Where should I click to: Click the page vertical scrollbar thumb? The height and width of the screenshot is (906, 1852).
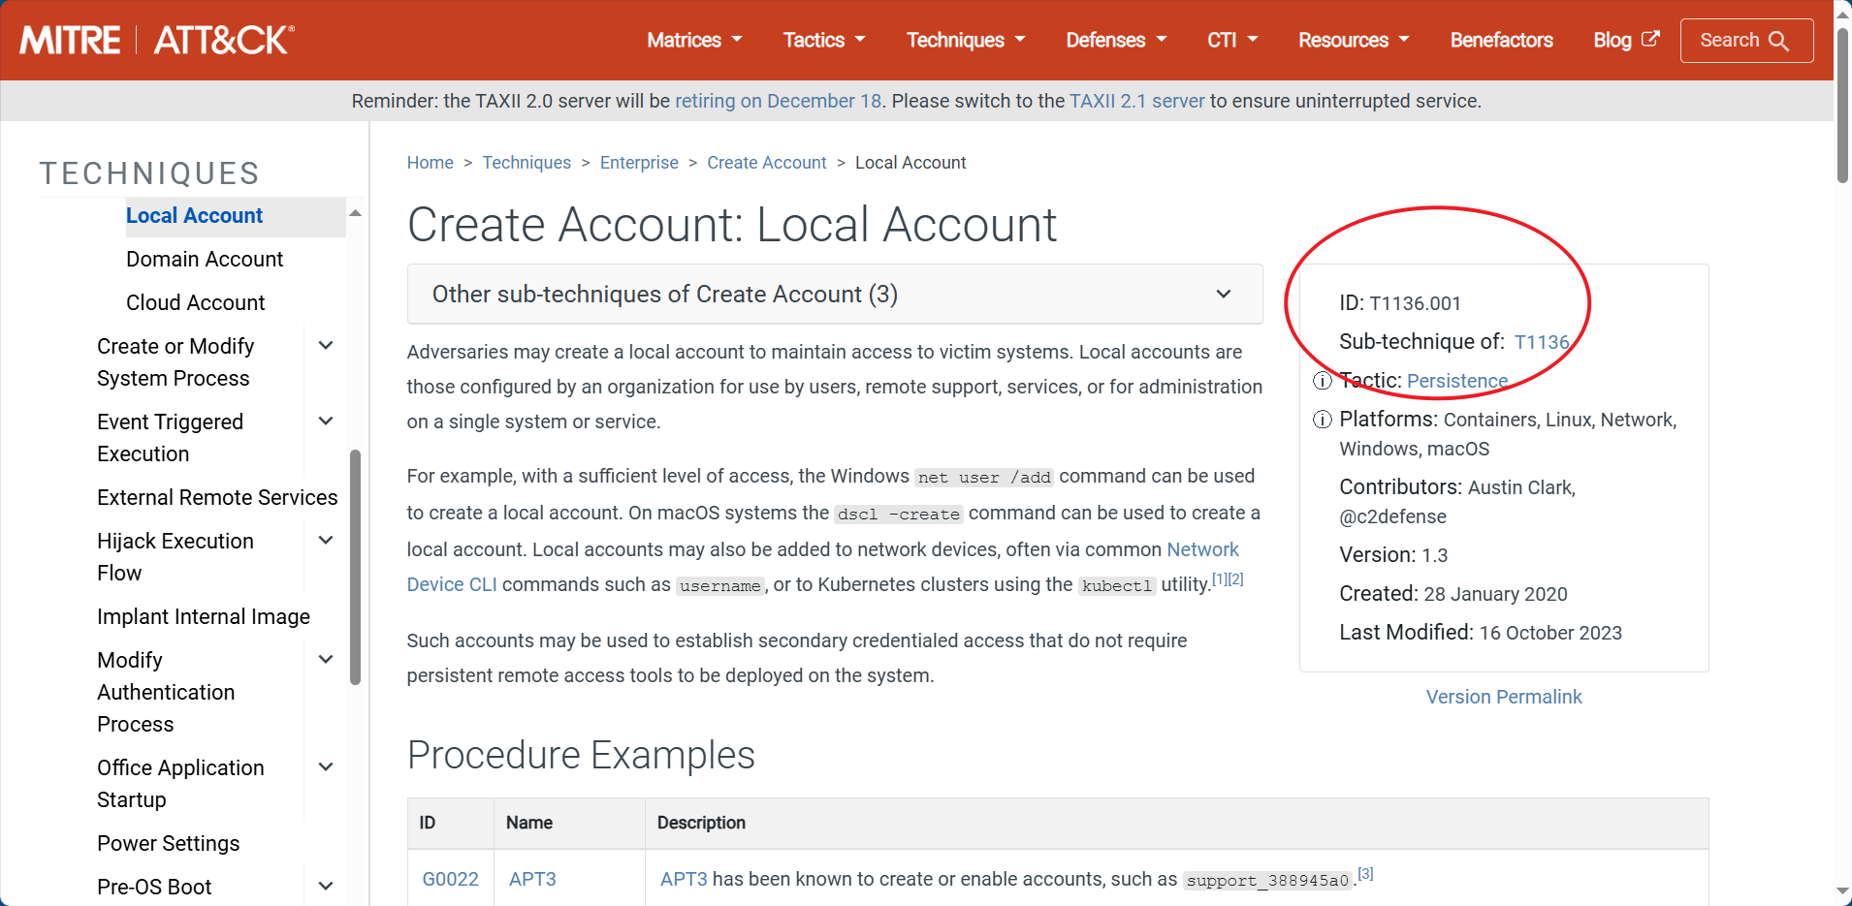(x=1842, y=105)
